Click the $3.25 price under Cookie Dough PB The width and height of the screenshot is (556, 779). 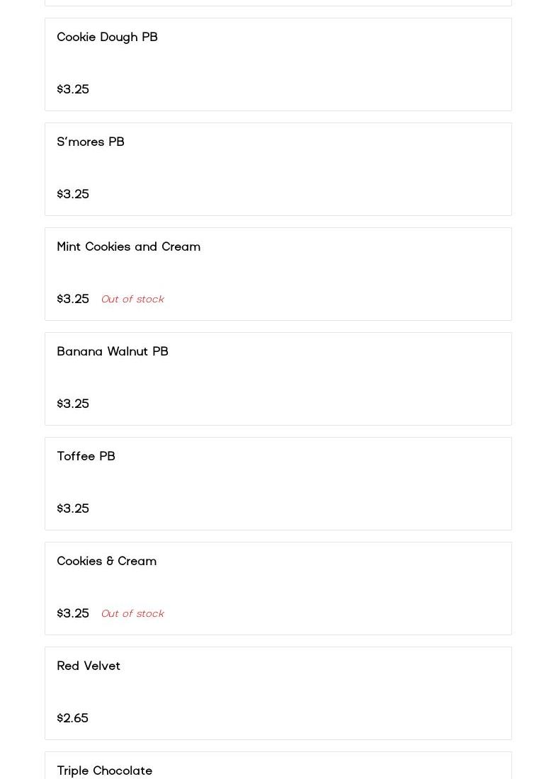(x=73, y=89)
